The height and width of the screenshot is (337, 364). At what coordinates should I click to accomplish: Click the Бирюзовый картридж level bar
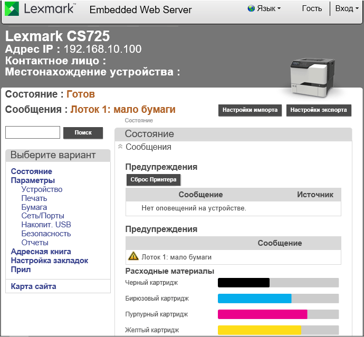pyautogui.click(x=278, y=299)
